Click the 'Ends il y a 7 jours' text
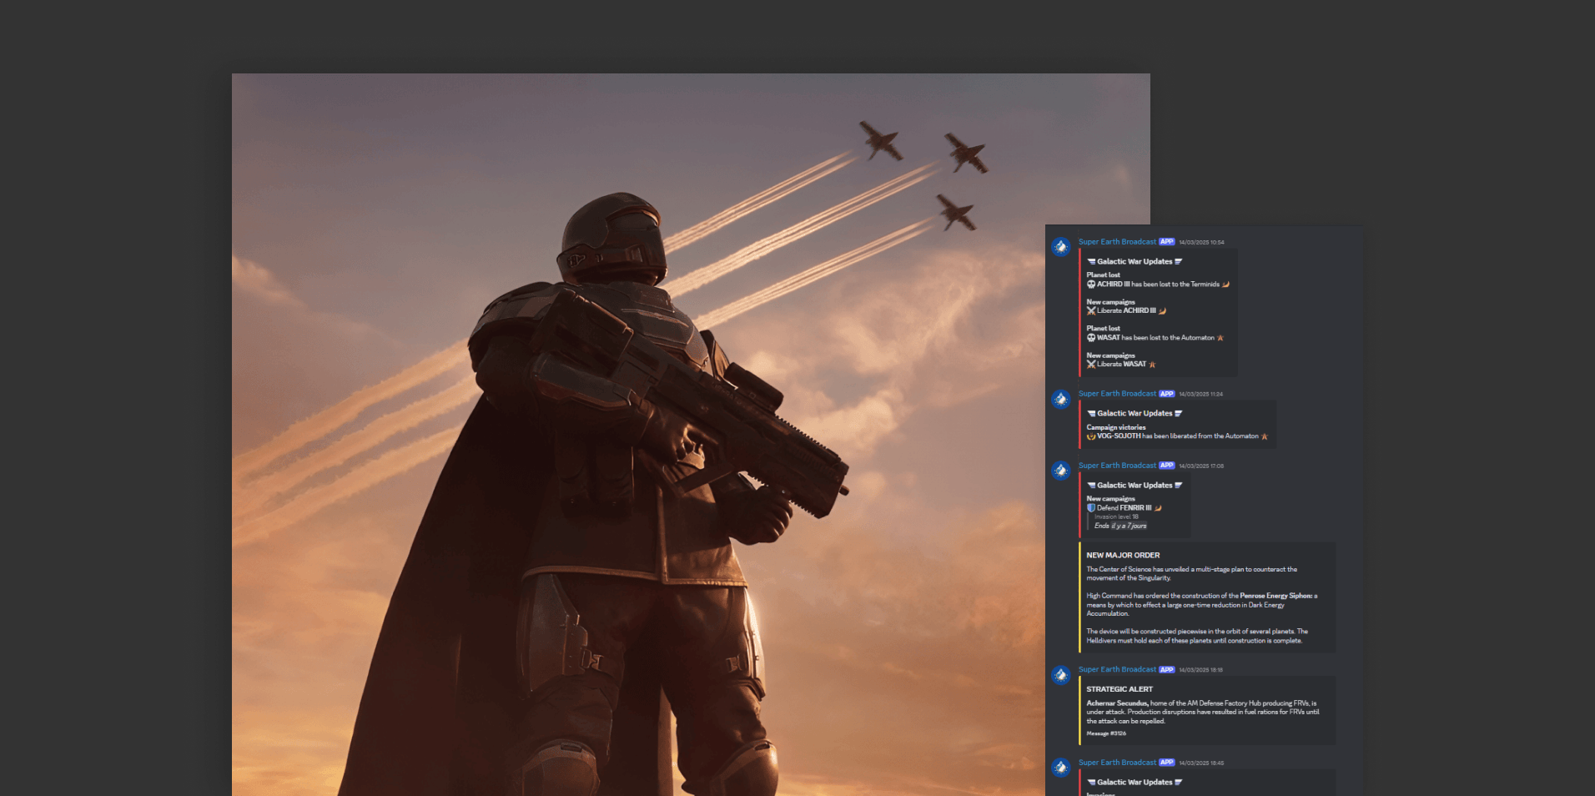 1120,526
